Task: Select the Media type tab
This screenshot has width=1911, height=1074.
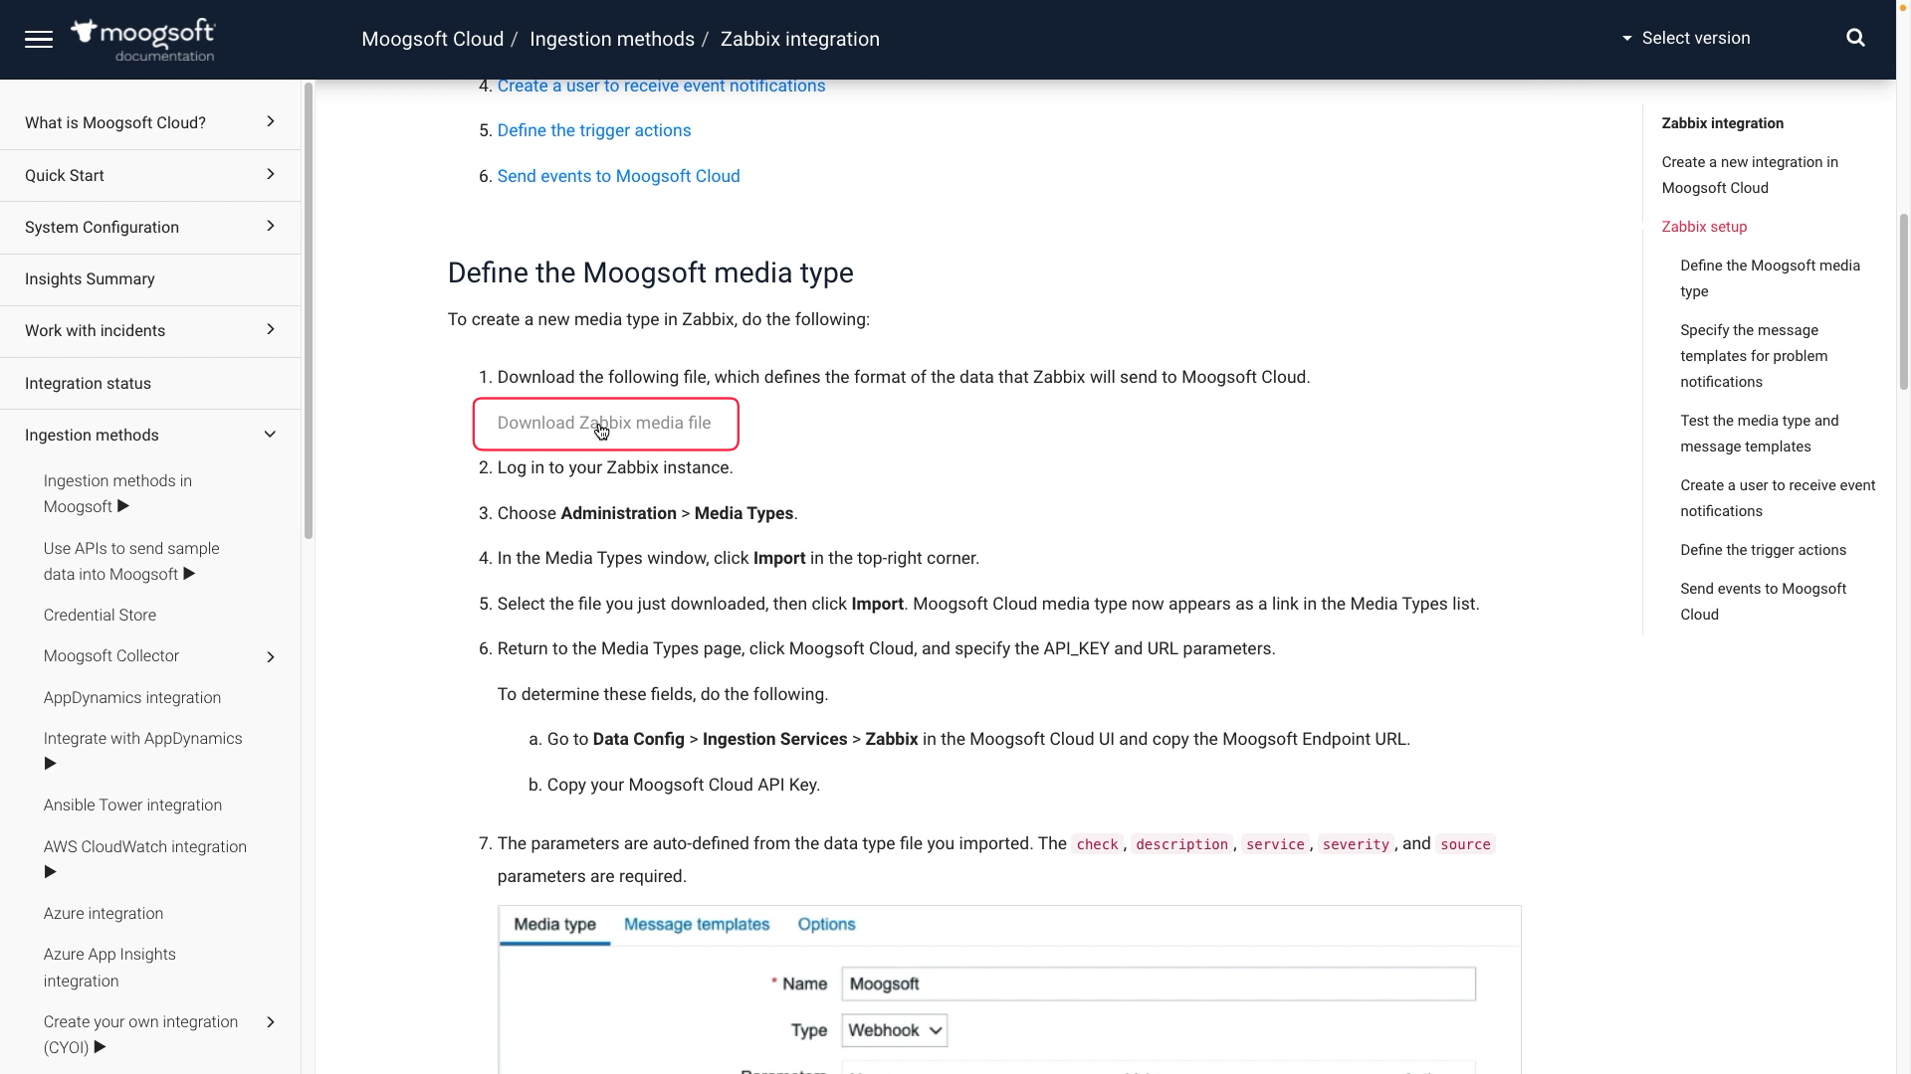Action: point(554,925)
